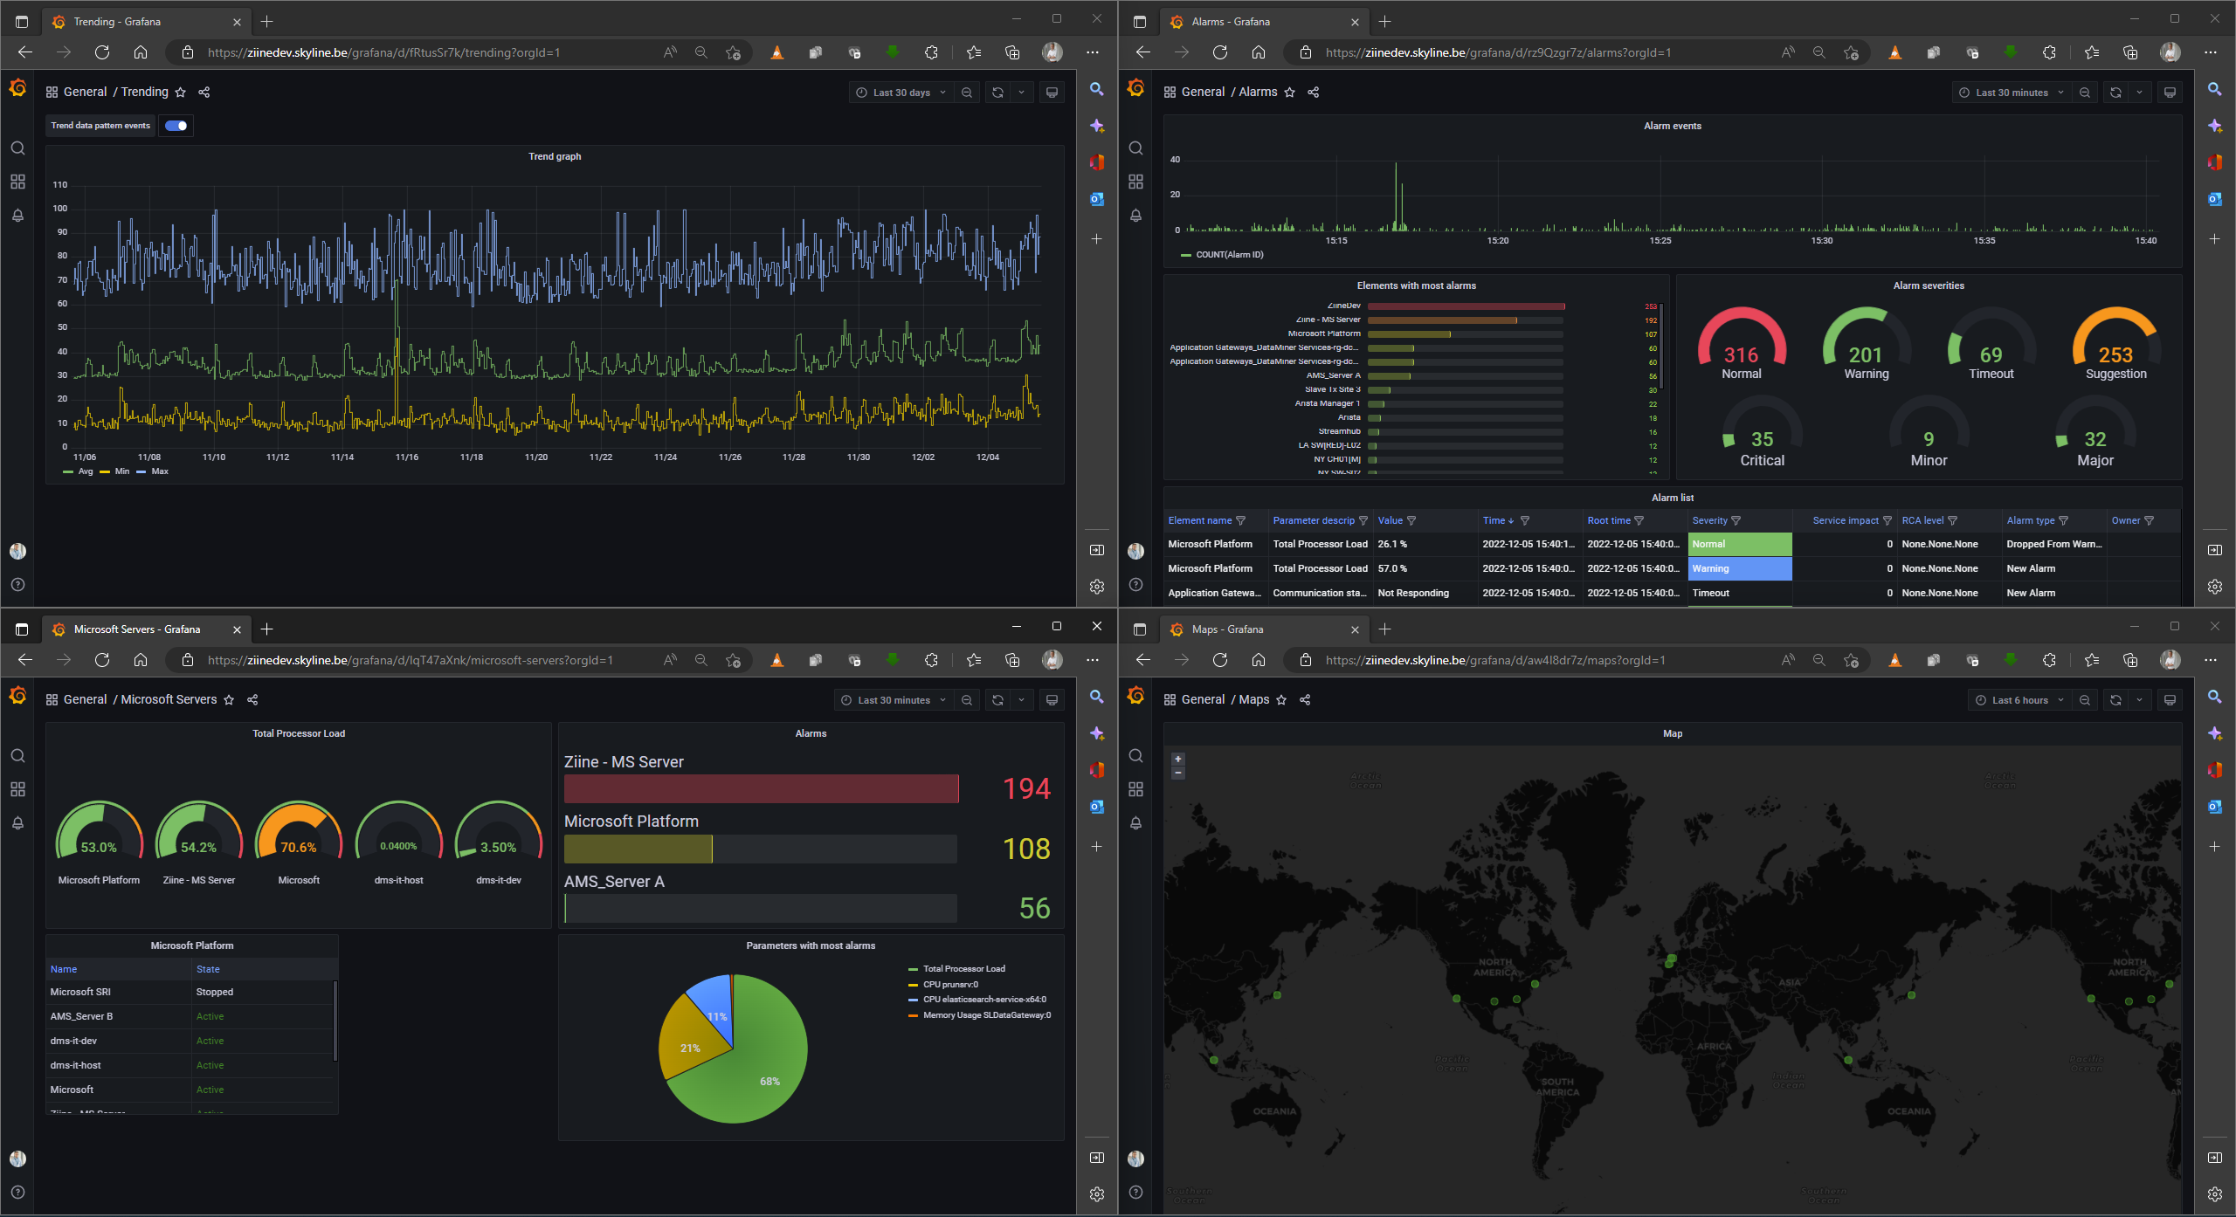Star the Alarms dashboard

point(1290,93)
